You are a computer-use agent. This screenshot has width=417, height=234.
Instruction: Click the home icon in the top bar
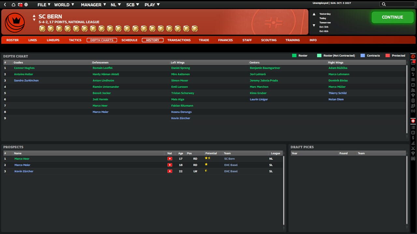point(13,5)
